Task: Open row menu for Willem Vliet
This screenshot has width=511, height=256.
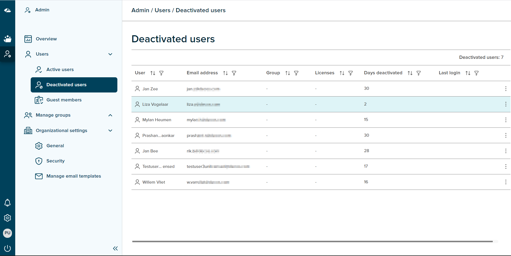Action: point(506,182)
